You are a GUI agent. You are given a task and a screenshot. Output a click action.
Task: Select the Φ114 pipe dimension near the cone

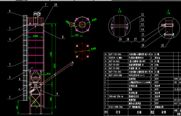coord(49,74)
